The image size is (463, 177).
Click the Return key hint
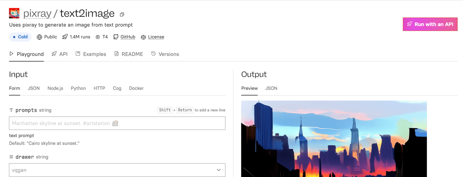pyautogui.click(x=185, y=110)
